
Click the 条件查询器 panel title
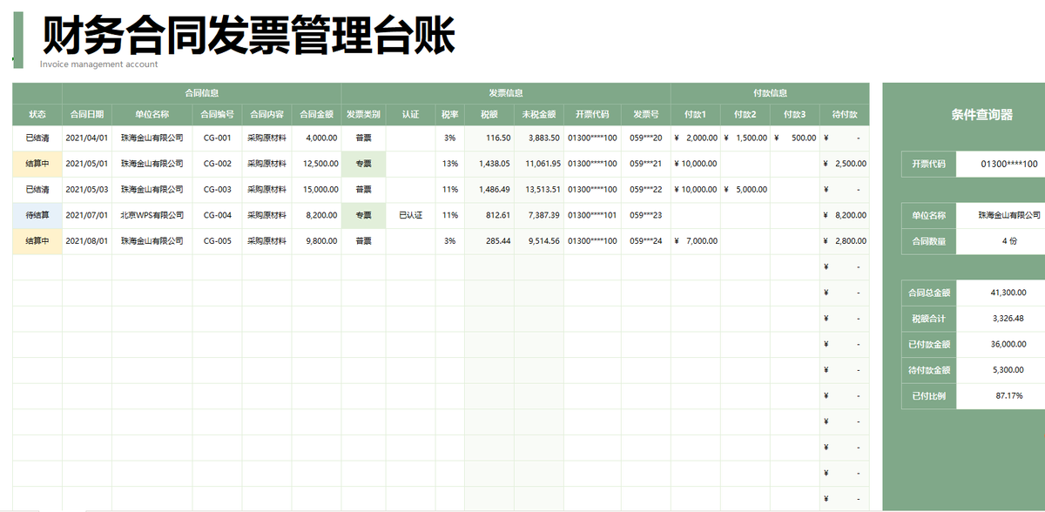coord(983,115)
